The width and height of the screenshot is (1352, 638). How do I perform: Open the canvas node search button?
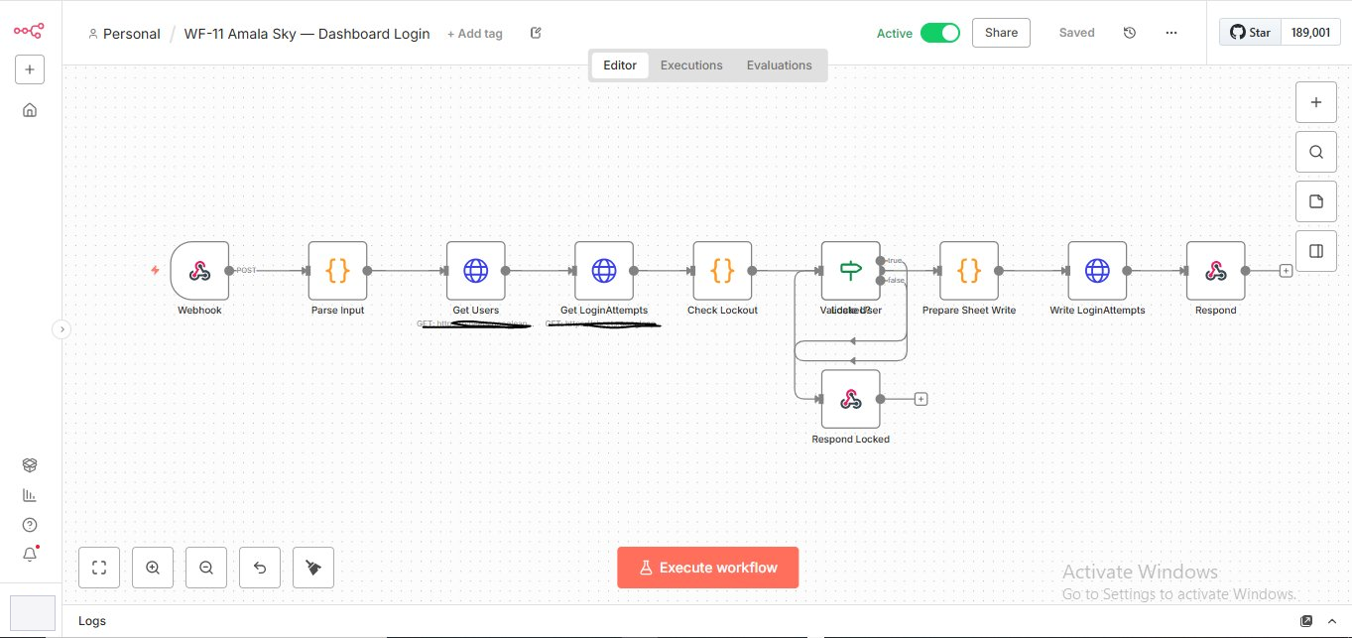click(1316, 152)
